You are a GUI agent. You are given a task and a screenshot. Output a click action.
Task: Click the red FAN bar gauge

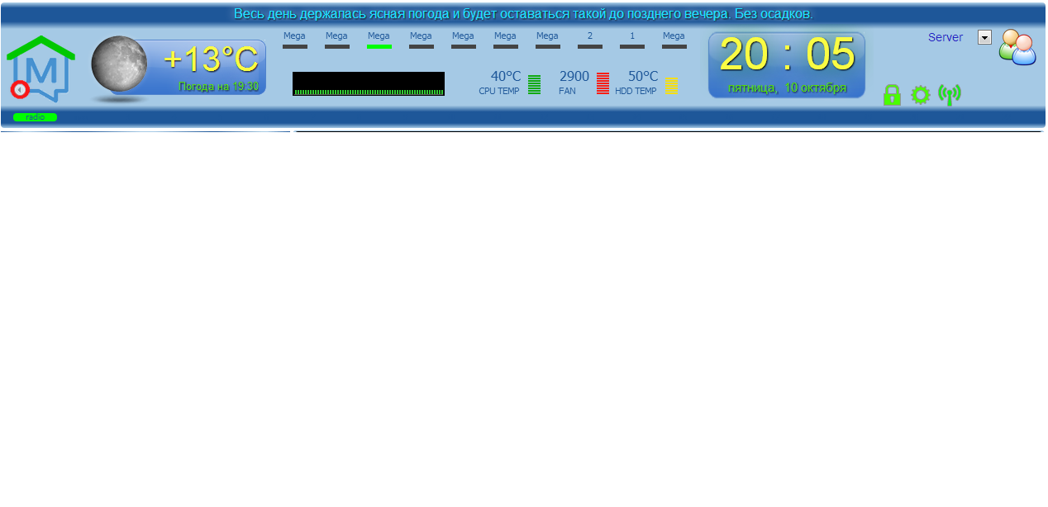pyautogui.click(x=603, y=83)
